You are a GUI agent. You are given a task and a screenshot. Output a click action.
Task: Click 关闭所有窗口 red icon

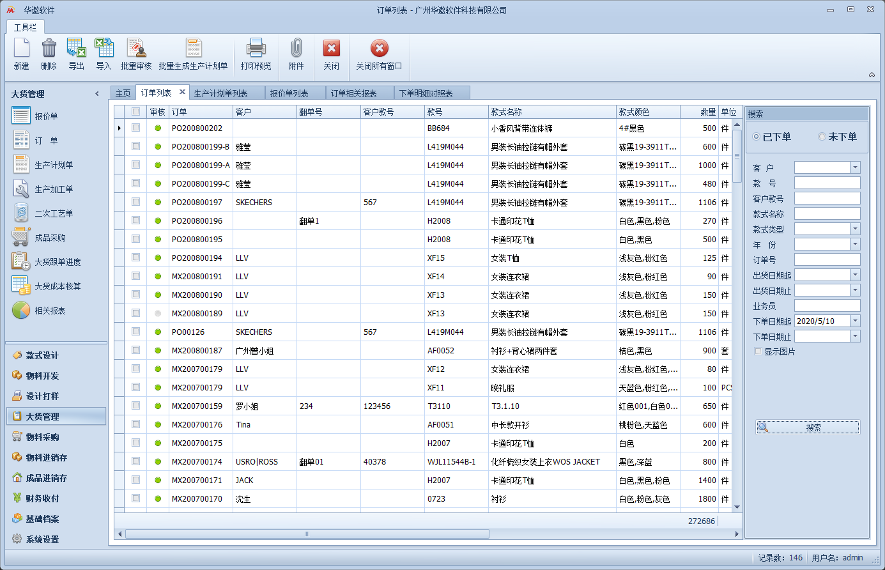click(x=379, y=49)
